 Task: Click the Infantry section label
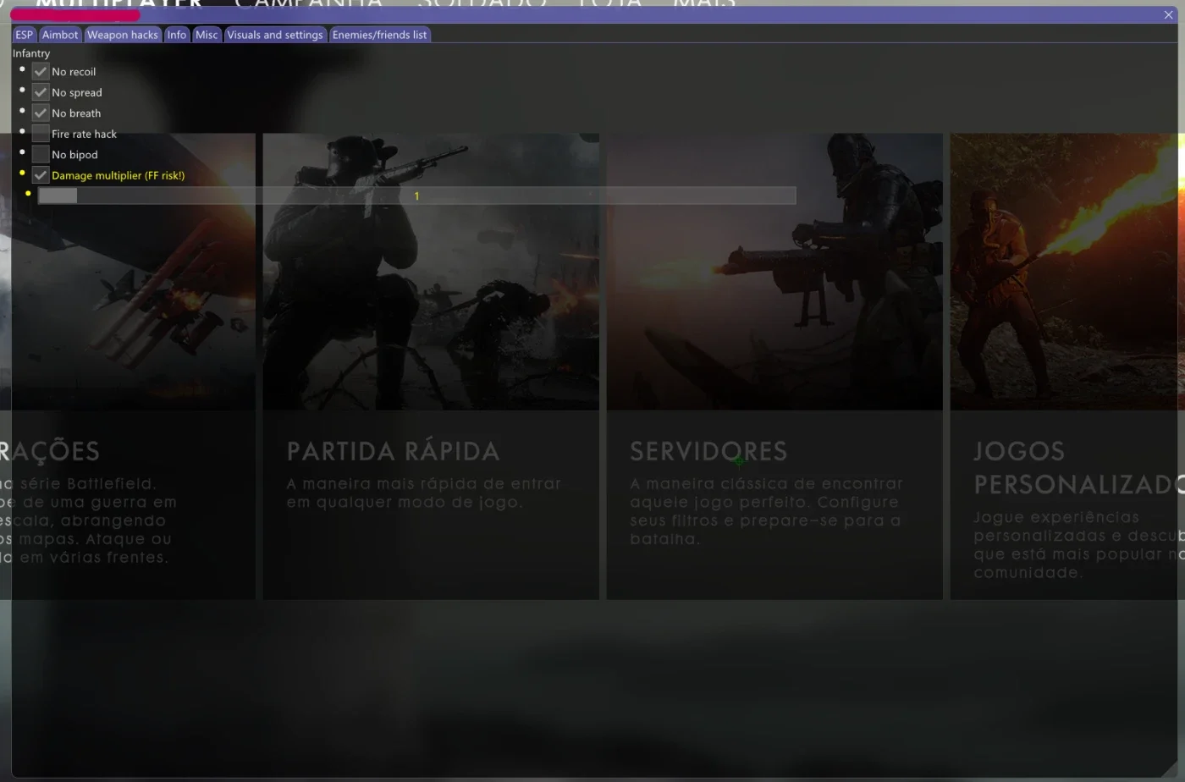click(x=31, y=53)
